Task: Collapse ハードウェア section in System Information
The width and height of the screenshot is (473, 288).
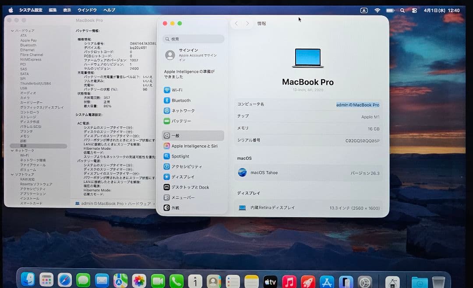Action: coord(12,31)
